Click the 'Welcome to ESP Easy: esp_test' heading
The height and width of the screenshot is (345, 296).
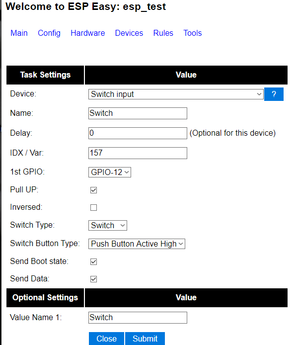86,6
